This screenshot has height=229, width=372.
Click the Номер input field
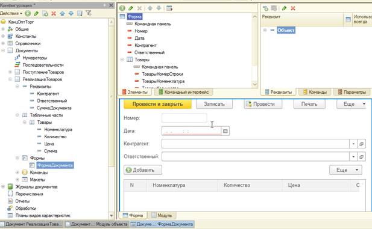pyautogui.click(x=184, y=118)
